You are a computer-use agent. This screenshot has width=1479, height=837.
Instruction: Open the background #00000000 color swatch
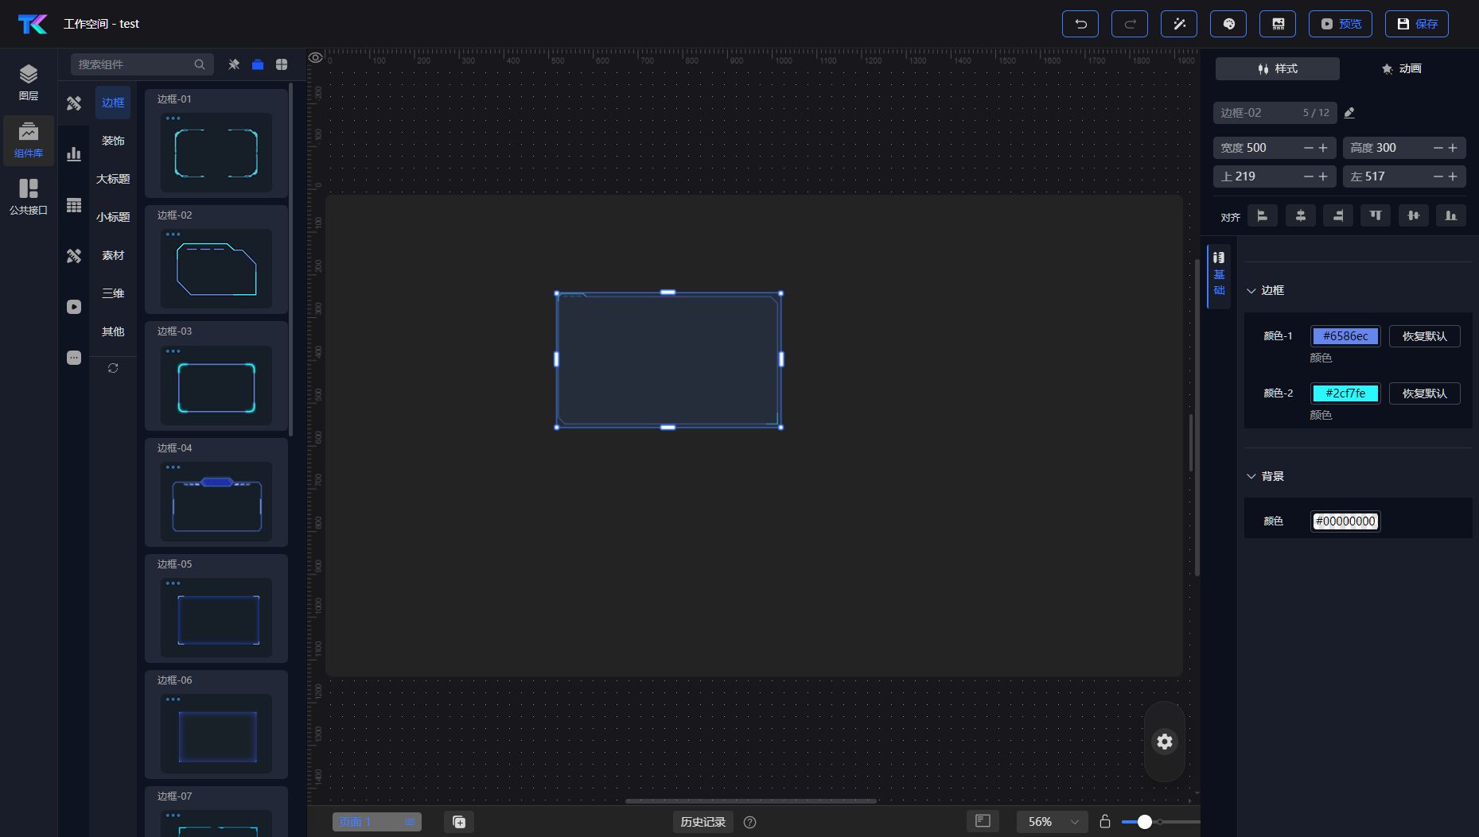tap(1345, 521)
